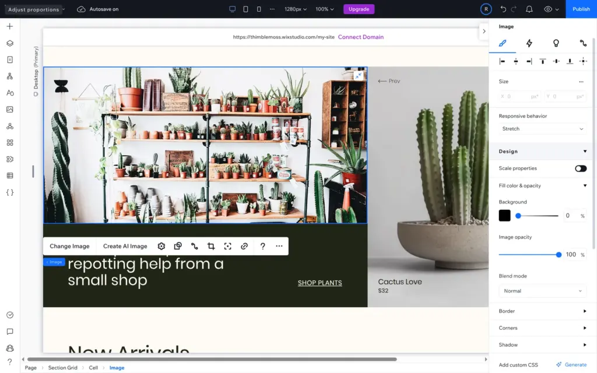This screenshot has height=373, width=597.
Task: Open image Settings gear in floating toolbar
Action: point(161,247)
